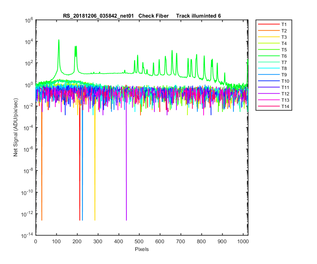Click the 'Track illuminted 6' title text

pos(198,16)
